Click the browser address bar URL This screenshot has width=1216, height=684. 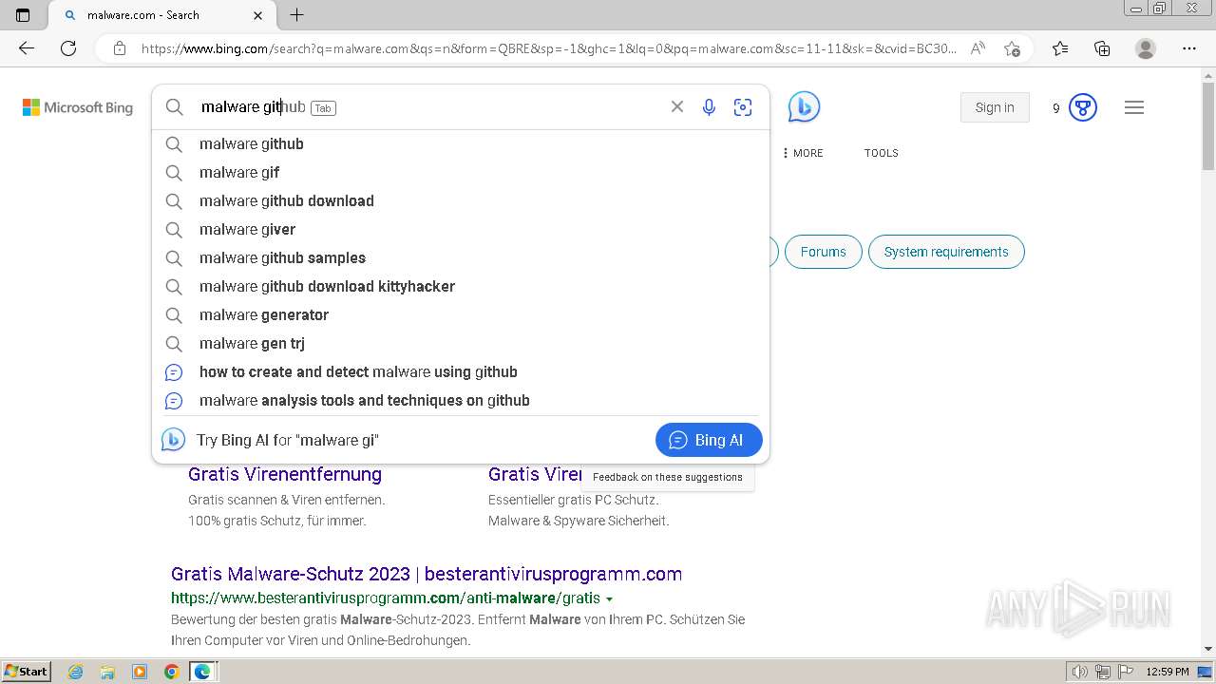pyautogui.click(x=549, y=48)
